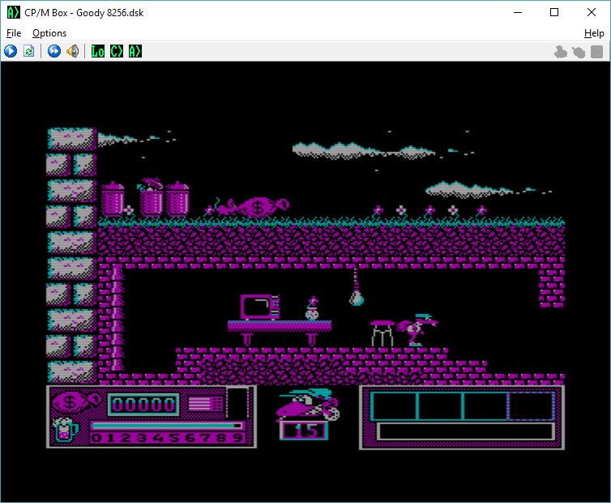This screenshot has height=503, width=611.
Task: Click the television set on the table
Action: 260,307
